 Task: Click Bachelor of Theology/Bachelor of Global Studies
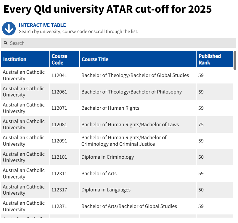tap(135, 75)
